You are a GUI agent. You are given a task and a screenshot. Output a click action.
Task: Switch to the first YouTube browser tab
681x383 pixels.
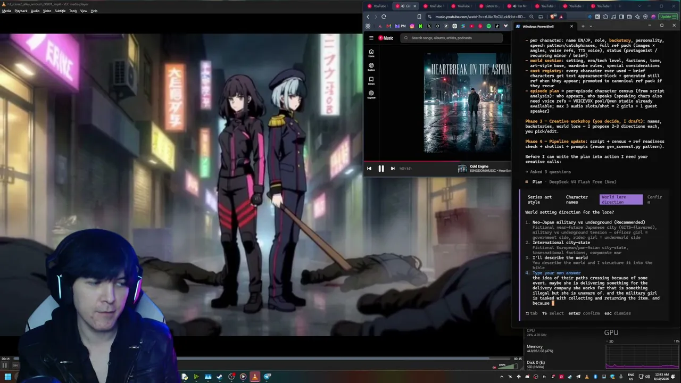click(x=378, y=6)
